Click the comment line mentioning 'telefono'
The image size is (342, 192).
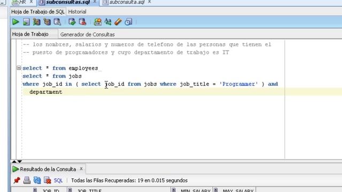point(147,45)
